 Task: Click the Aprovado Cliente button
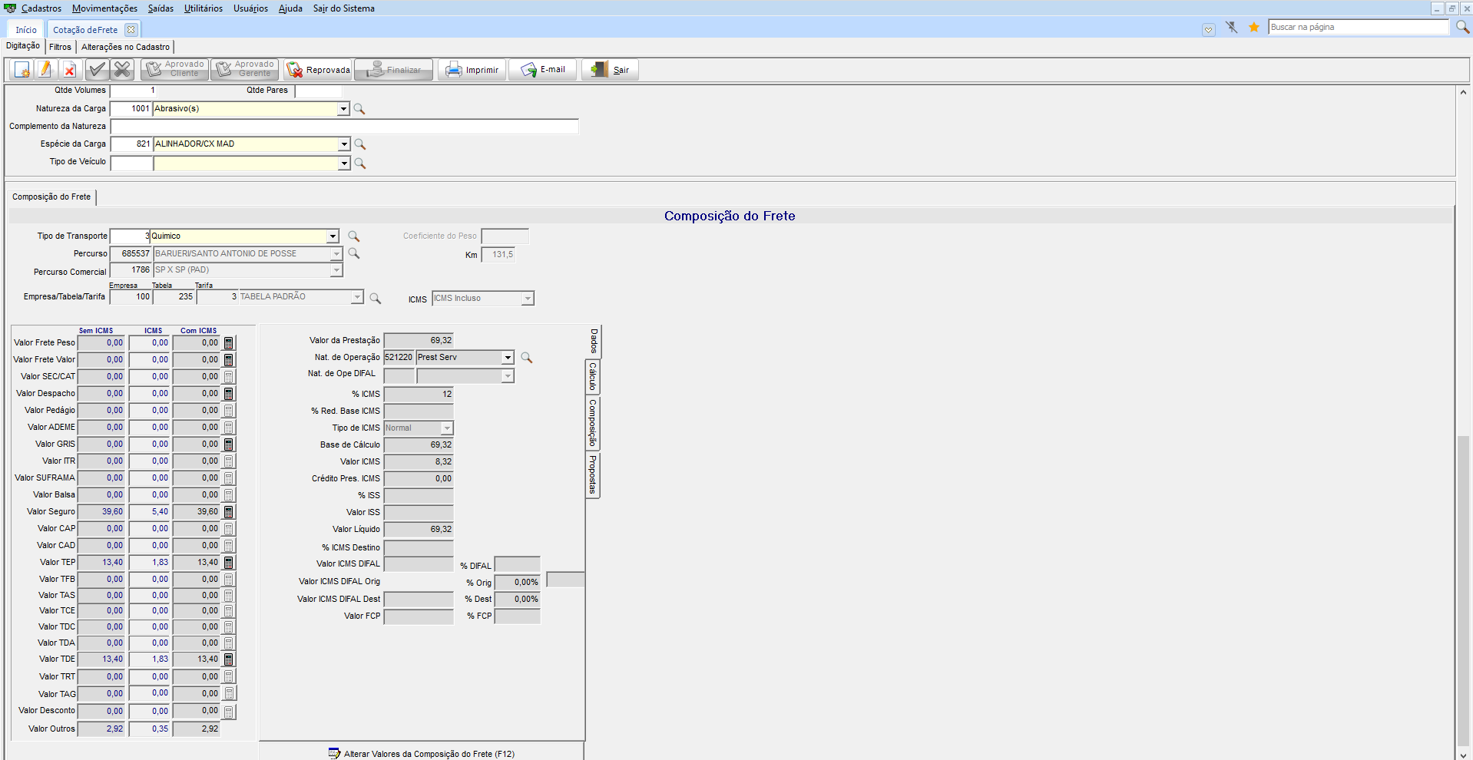175,70
